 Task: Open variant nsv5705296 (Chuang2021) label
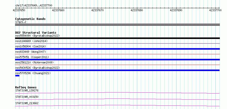[x=33, y=73]
